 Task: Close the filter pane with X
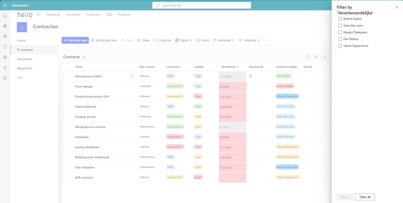click(397, 7)
